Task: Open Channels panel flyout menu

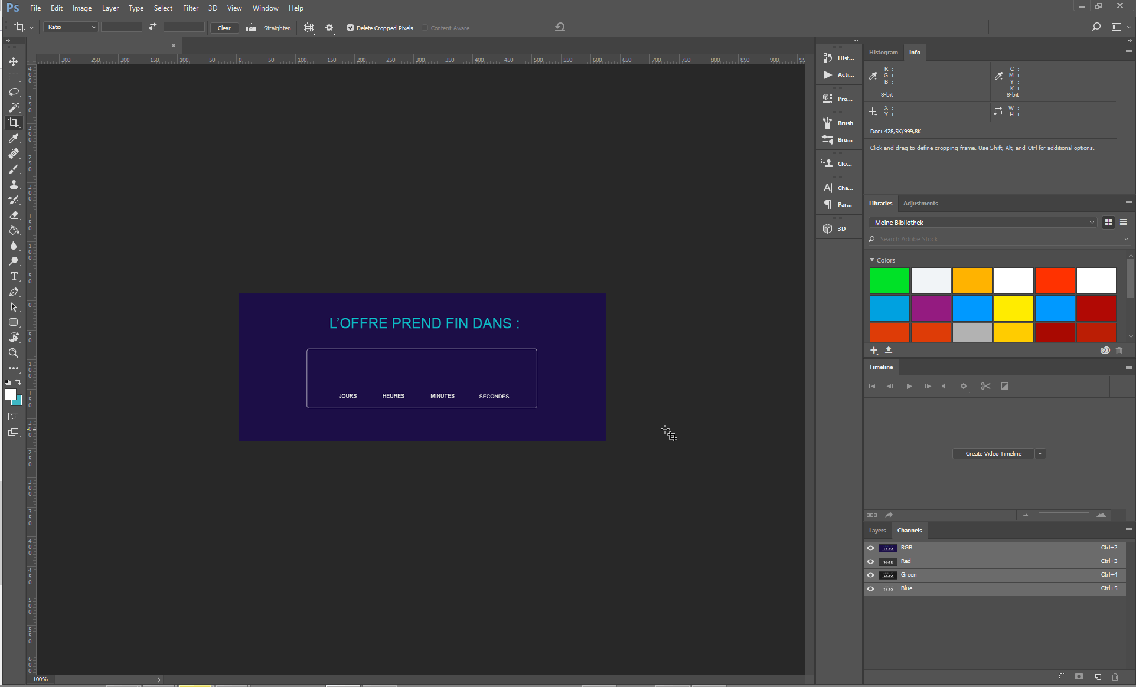Action: coord(1128,531)
